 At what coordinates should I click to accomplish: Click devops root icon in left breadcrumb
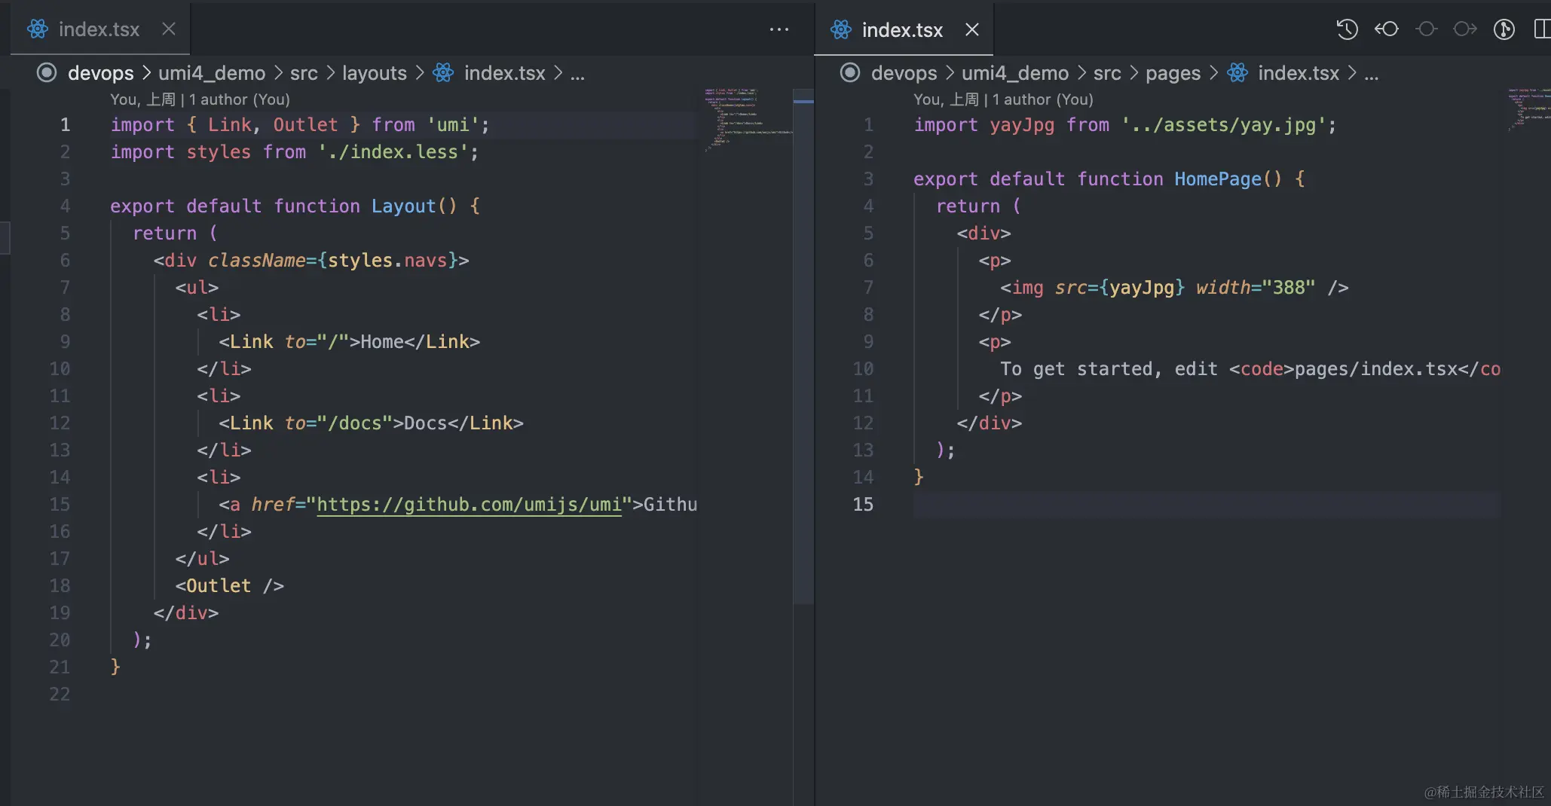pyautogui.click(x=47, y=72)
